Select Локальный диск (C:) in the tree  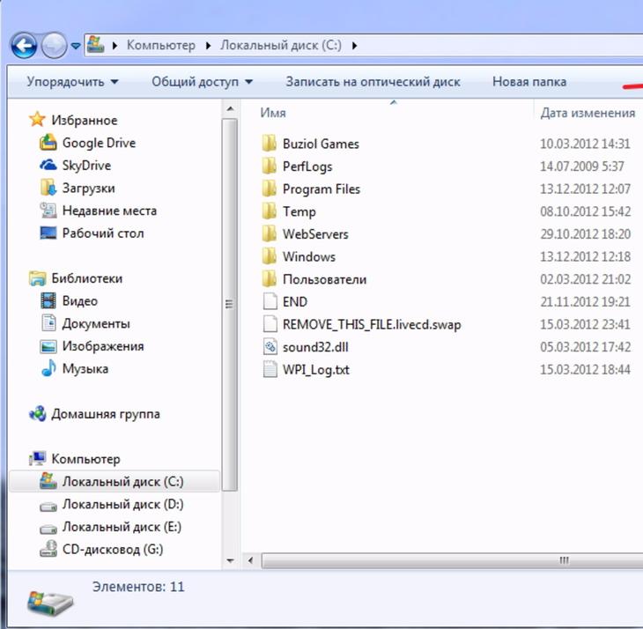115,481
